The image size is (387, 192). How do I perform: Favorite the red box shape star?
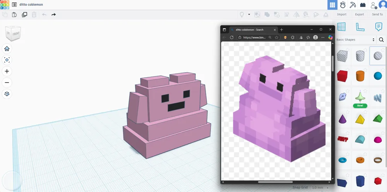pos(347,70)
